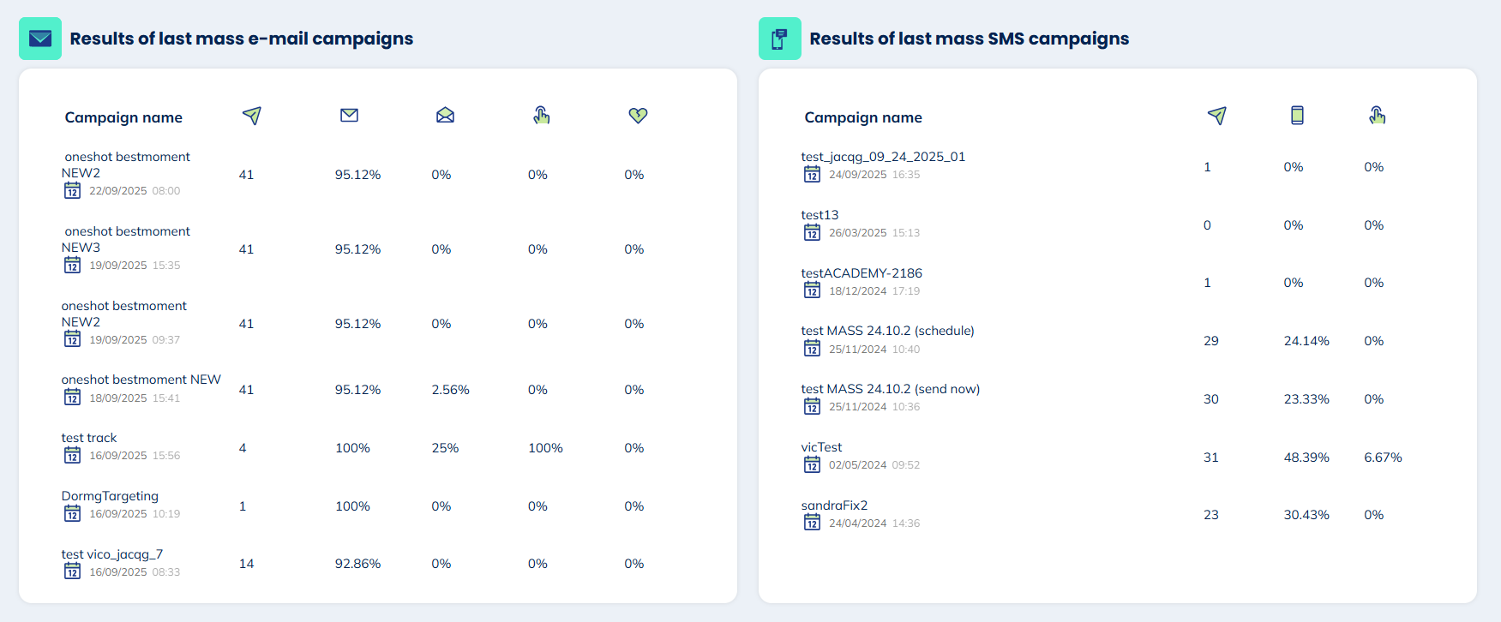Click the sent paper-plane icon in e-mail table

click(251, 116)
